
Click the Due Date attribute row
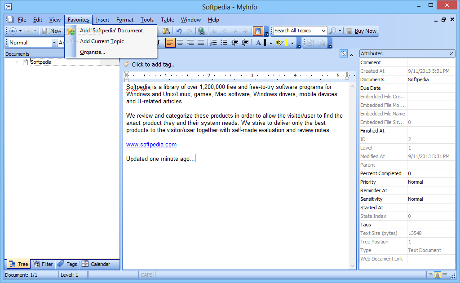(x=407, y=88)
